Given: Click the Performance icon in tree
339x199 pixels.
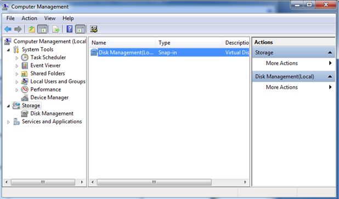Looking at the screenshot, I should [x=25, y=89].
